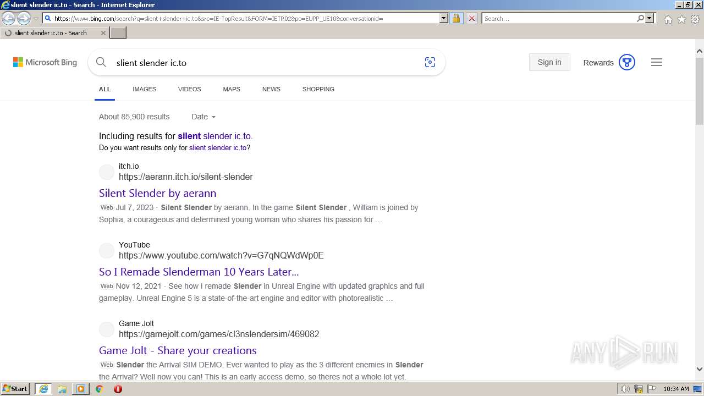Click 'silent slender ic.to' corrected query link
Image resolution: width=704 pixels, height=396 pixels.
click(215, 136)
